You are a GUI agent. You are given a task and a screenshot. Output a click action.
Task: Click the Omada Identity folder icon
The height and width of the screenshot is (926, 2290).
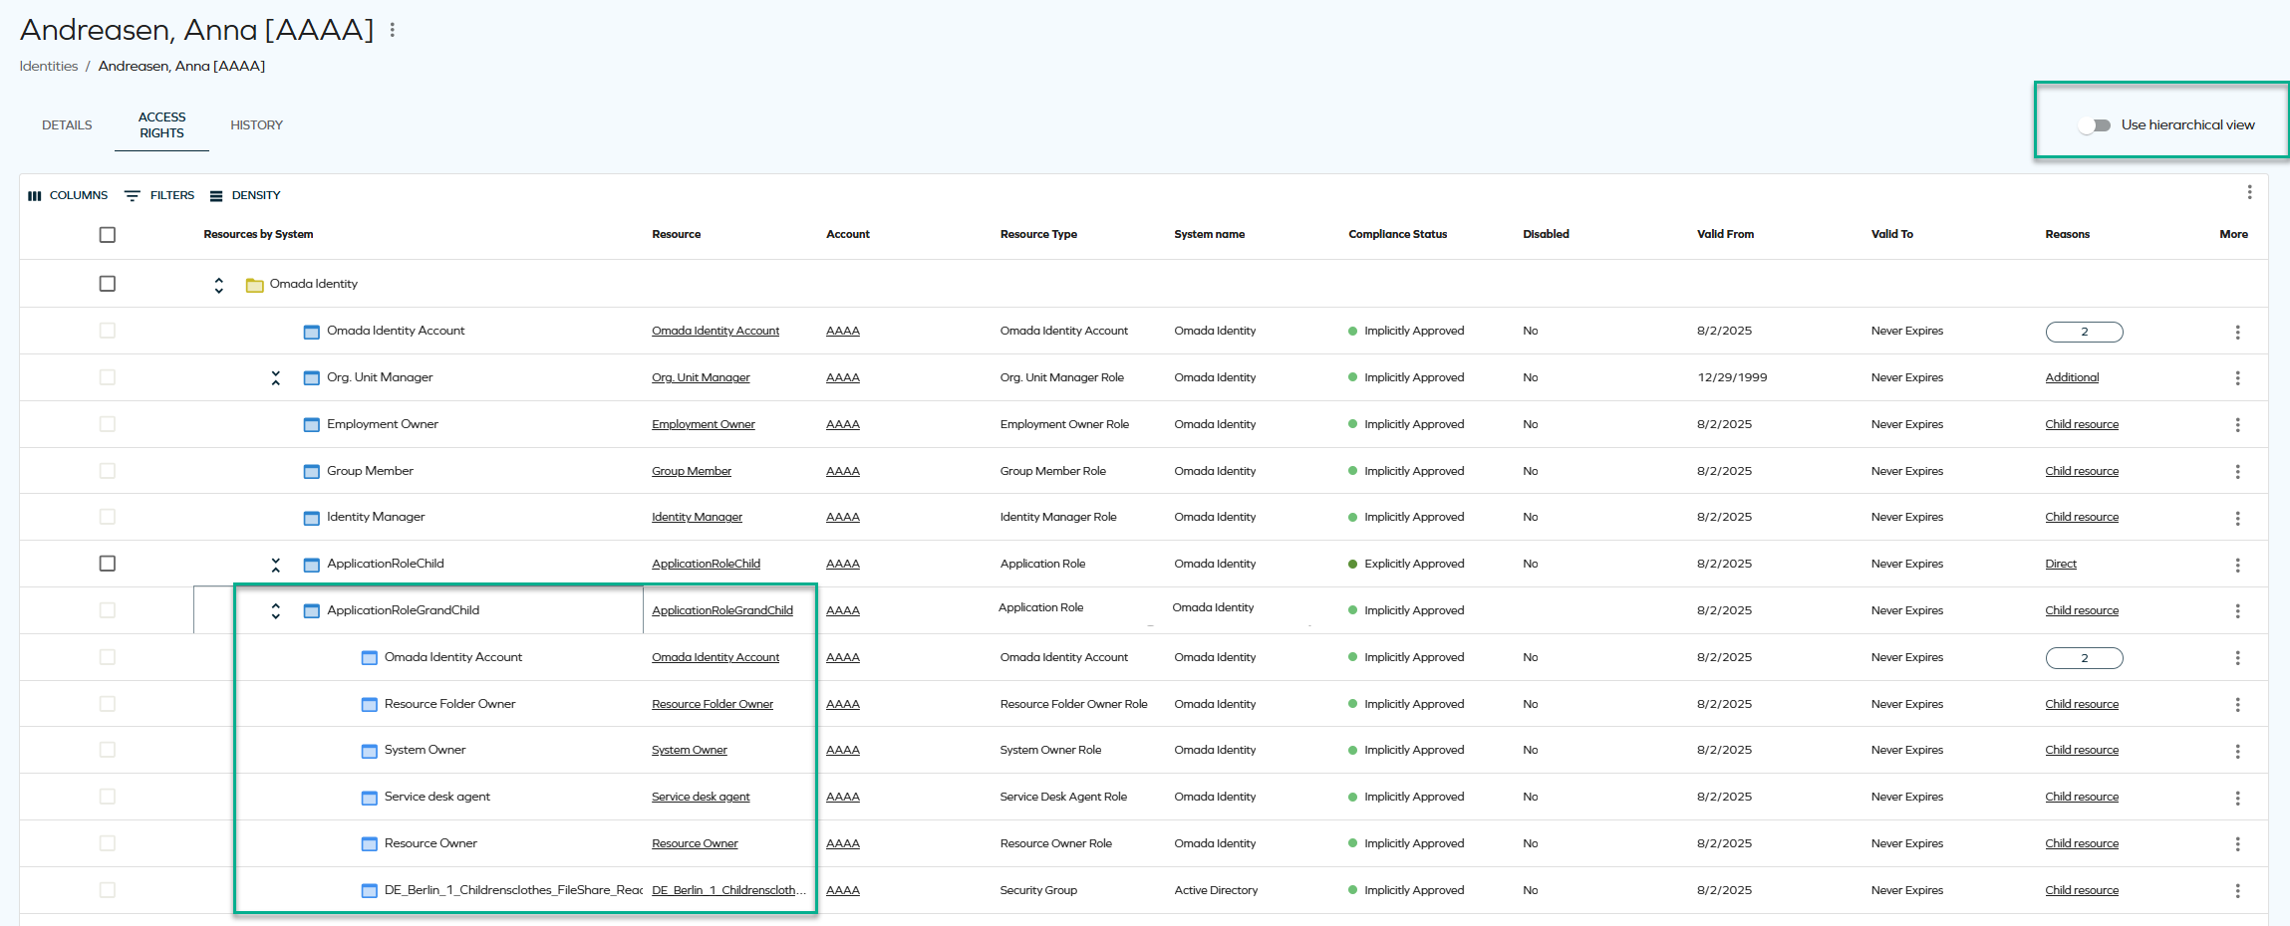(254, 285)
